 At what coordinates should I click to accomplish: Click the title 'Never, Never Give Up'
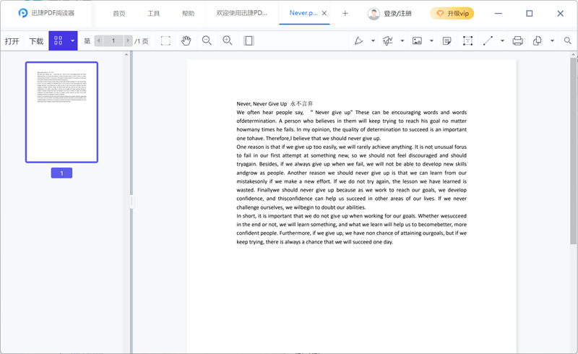point(262,103)
